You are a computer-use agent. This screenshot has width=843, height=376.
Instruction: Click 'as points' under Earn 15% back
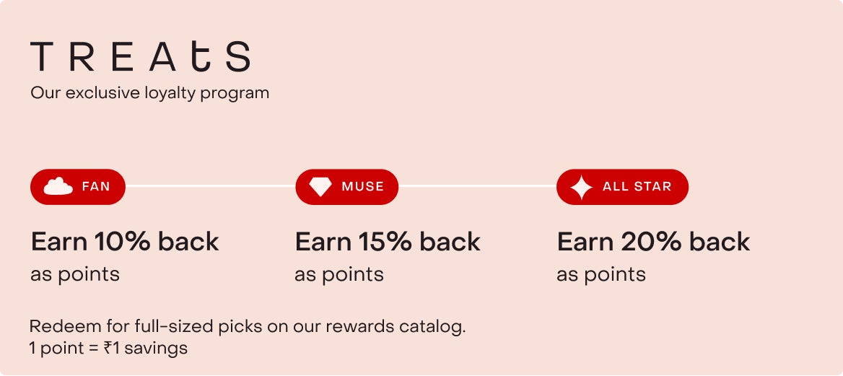339,274
